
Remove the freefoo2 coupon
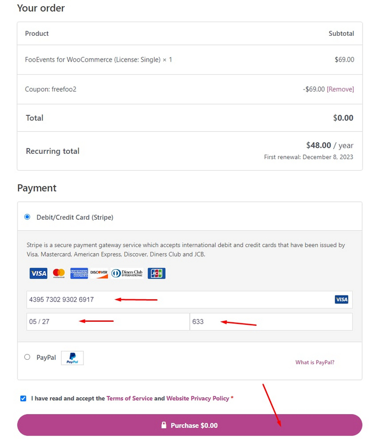[341, 89]
